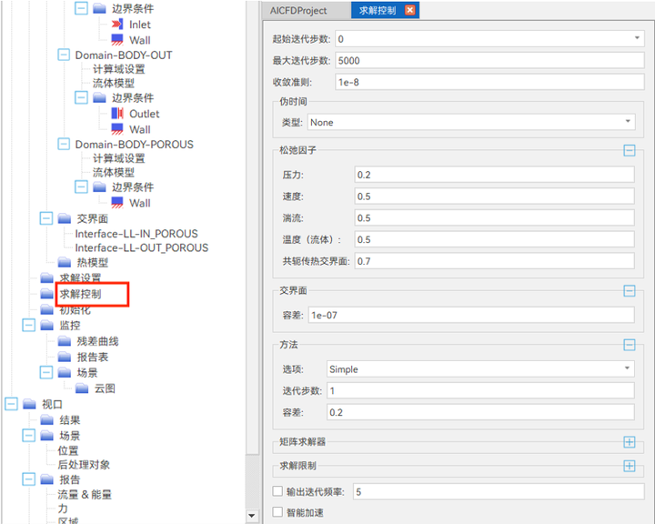Select 流量 & 能量 report item

[x=85, y=494]
